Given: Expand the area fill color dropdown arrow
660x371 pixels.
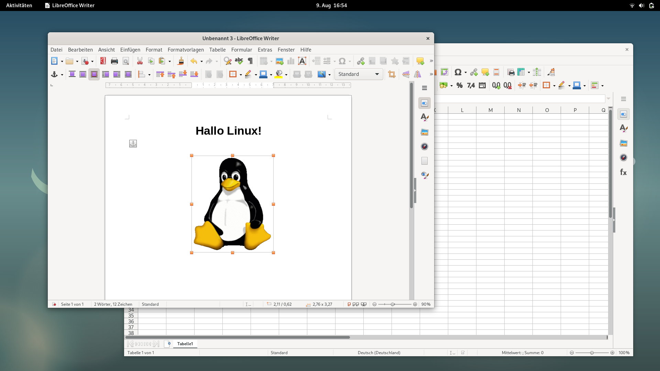Looking at the screenshot, I should coord(286,75).
